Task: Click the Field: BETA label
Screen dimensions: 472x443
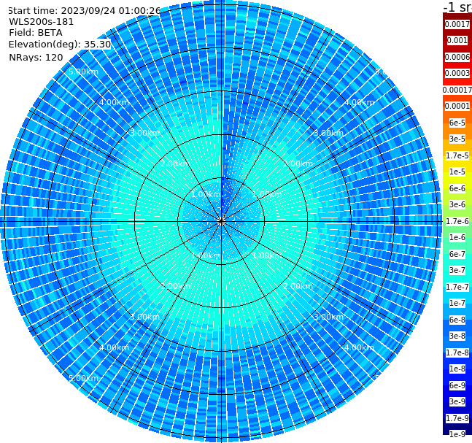Action: coord(36,33)
